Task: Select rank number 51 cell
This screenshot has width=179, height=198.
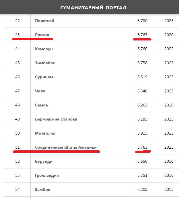Action: pos(17,147)
